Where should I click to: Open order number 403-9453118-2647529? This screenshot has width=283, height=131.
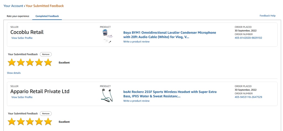pos(248,97)
